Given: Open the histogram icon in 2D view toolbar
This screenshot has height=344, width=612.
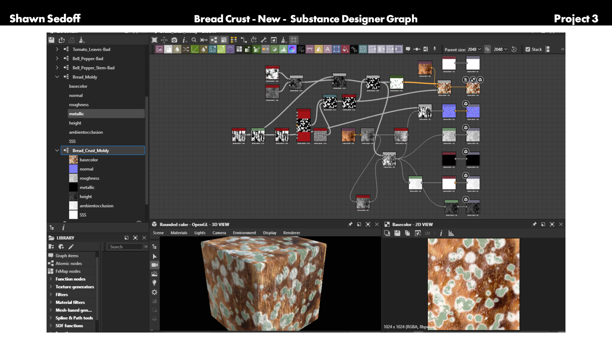Looking at the screenshot, I should [451, 233].
